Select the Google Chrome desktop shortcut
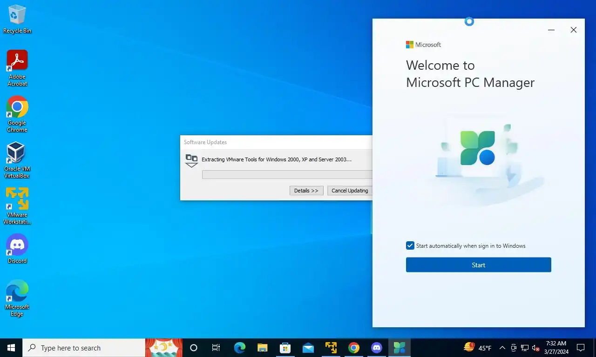Viewport: 596px width, 357px height. 17,114
